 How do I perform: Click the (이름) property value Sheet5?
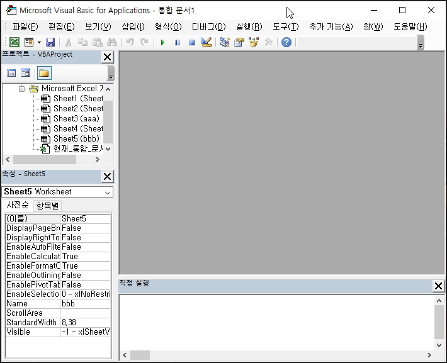coord(86,218)
